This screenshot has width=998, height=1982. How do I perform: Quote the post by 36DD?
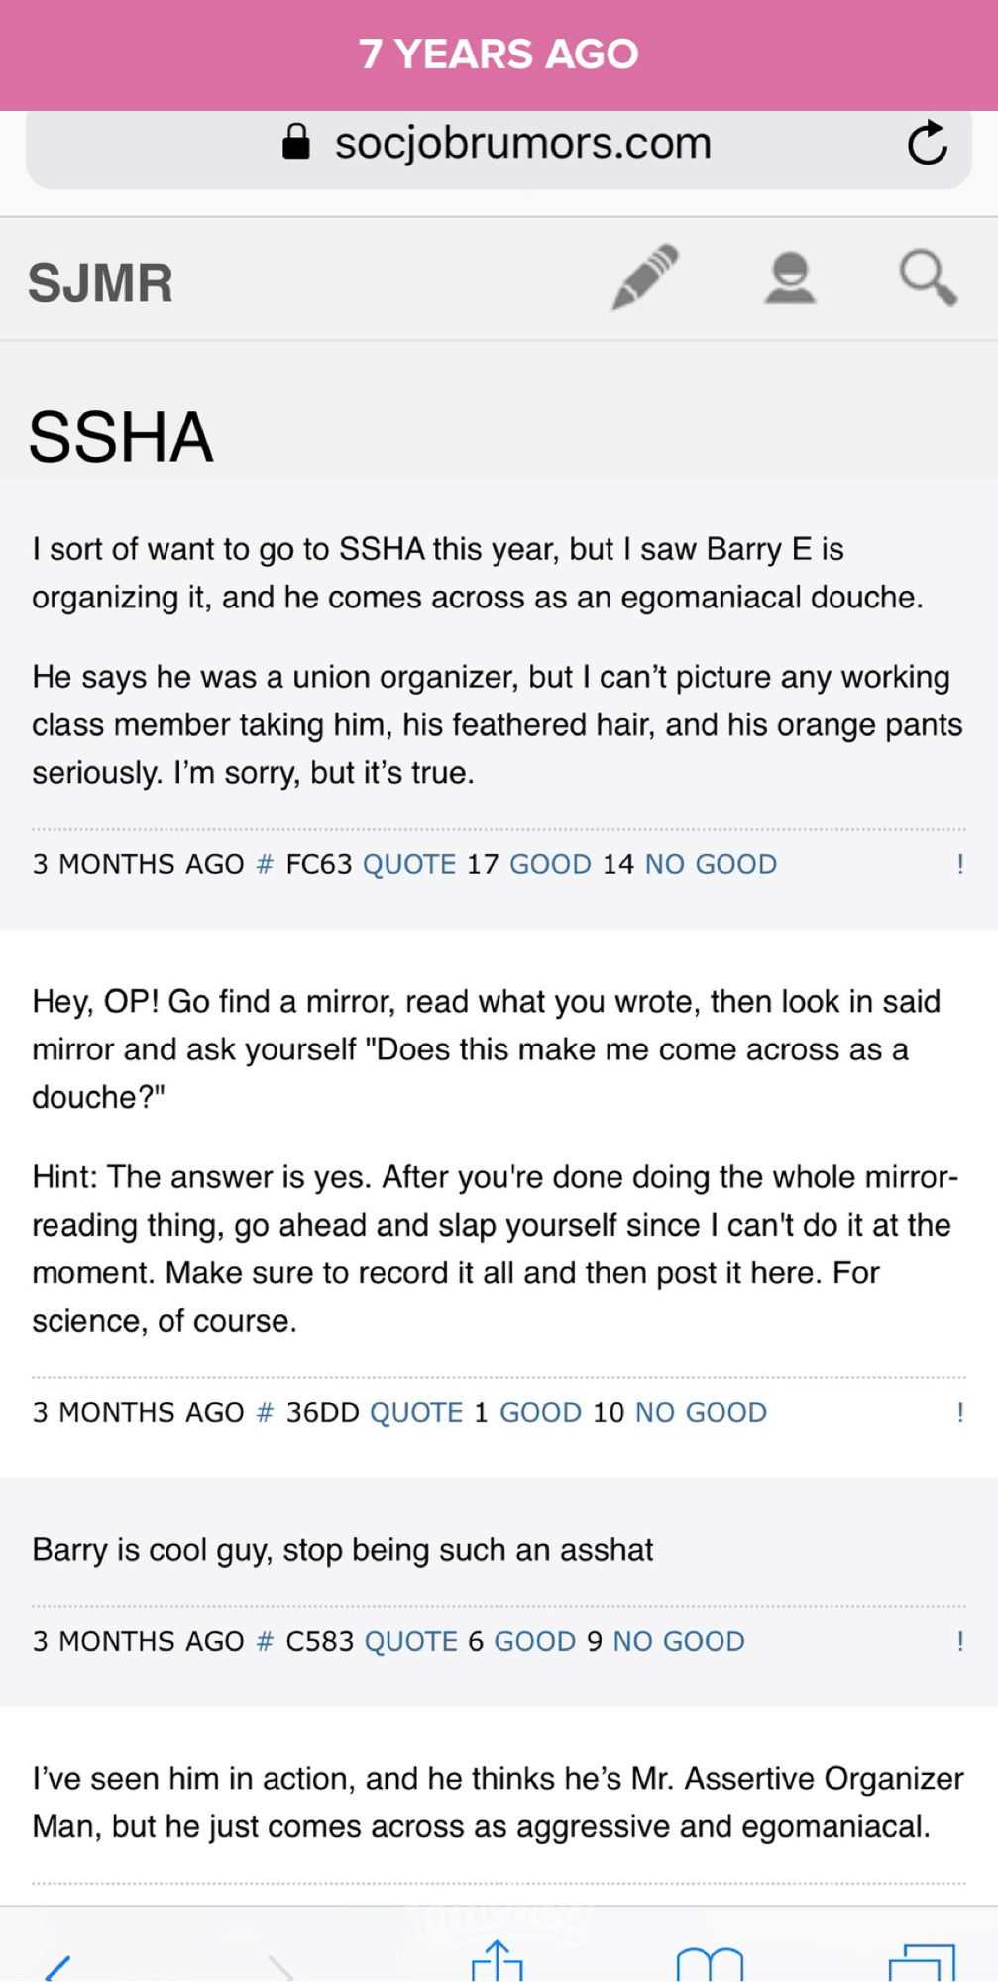(x=416, y=1412)
